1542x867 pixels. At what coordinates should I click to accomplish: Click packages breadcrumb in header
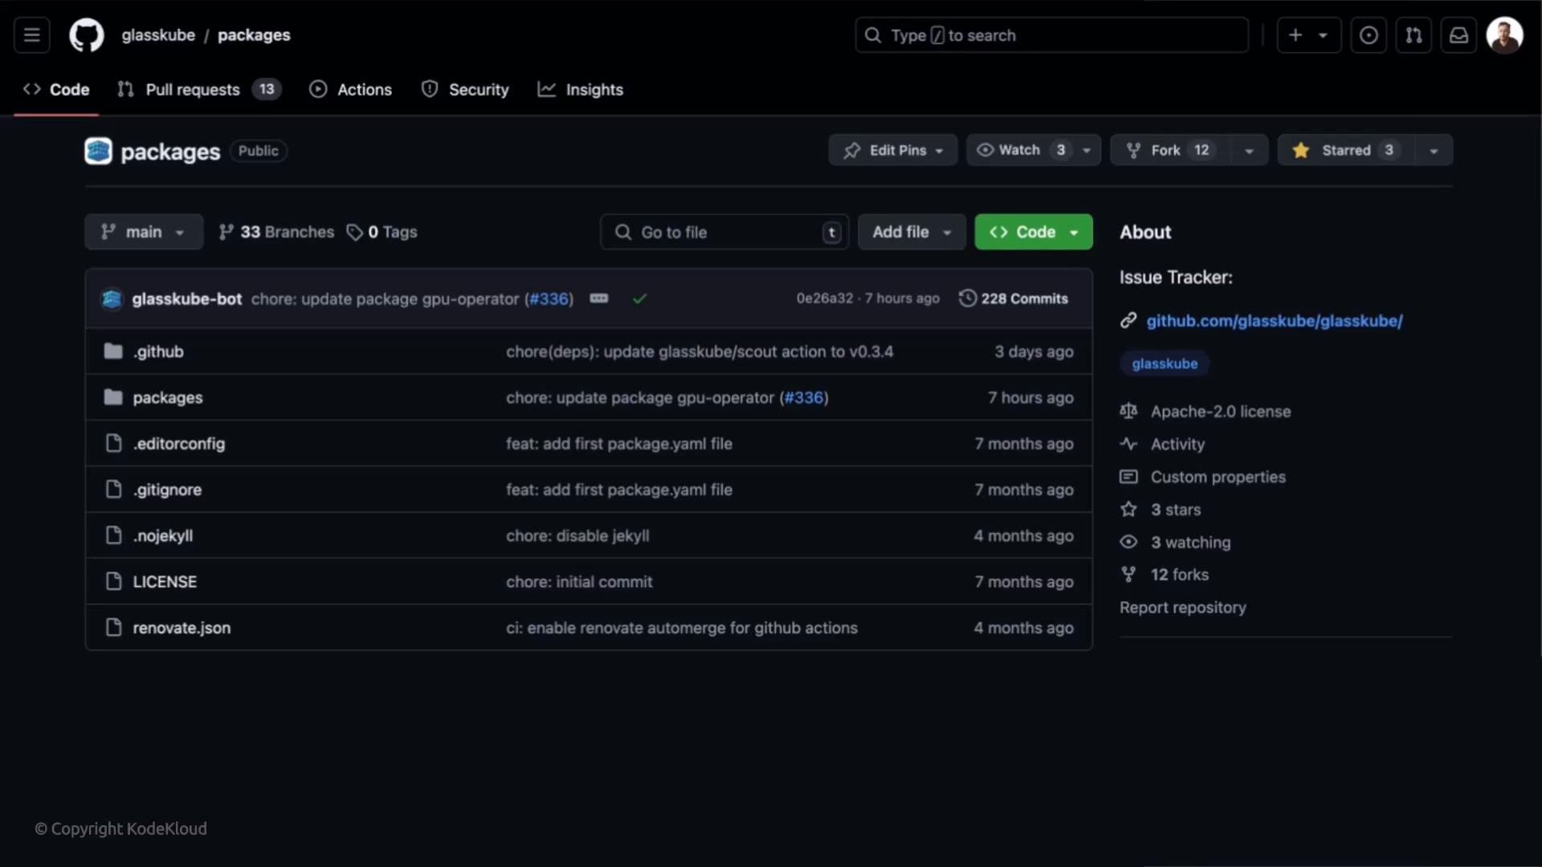254,35
